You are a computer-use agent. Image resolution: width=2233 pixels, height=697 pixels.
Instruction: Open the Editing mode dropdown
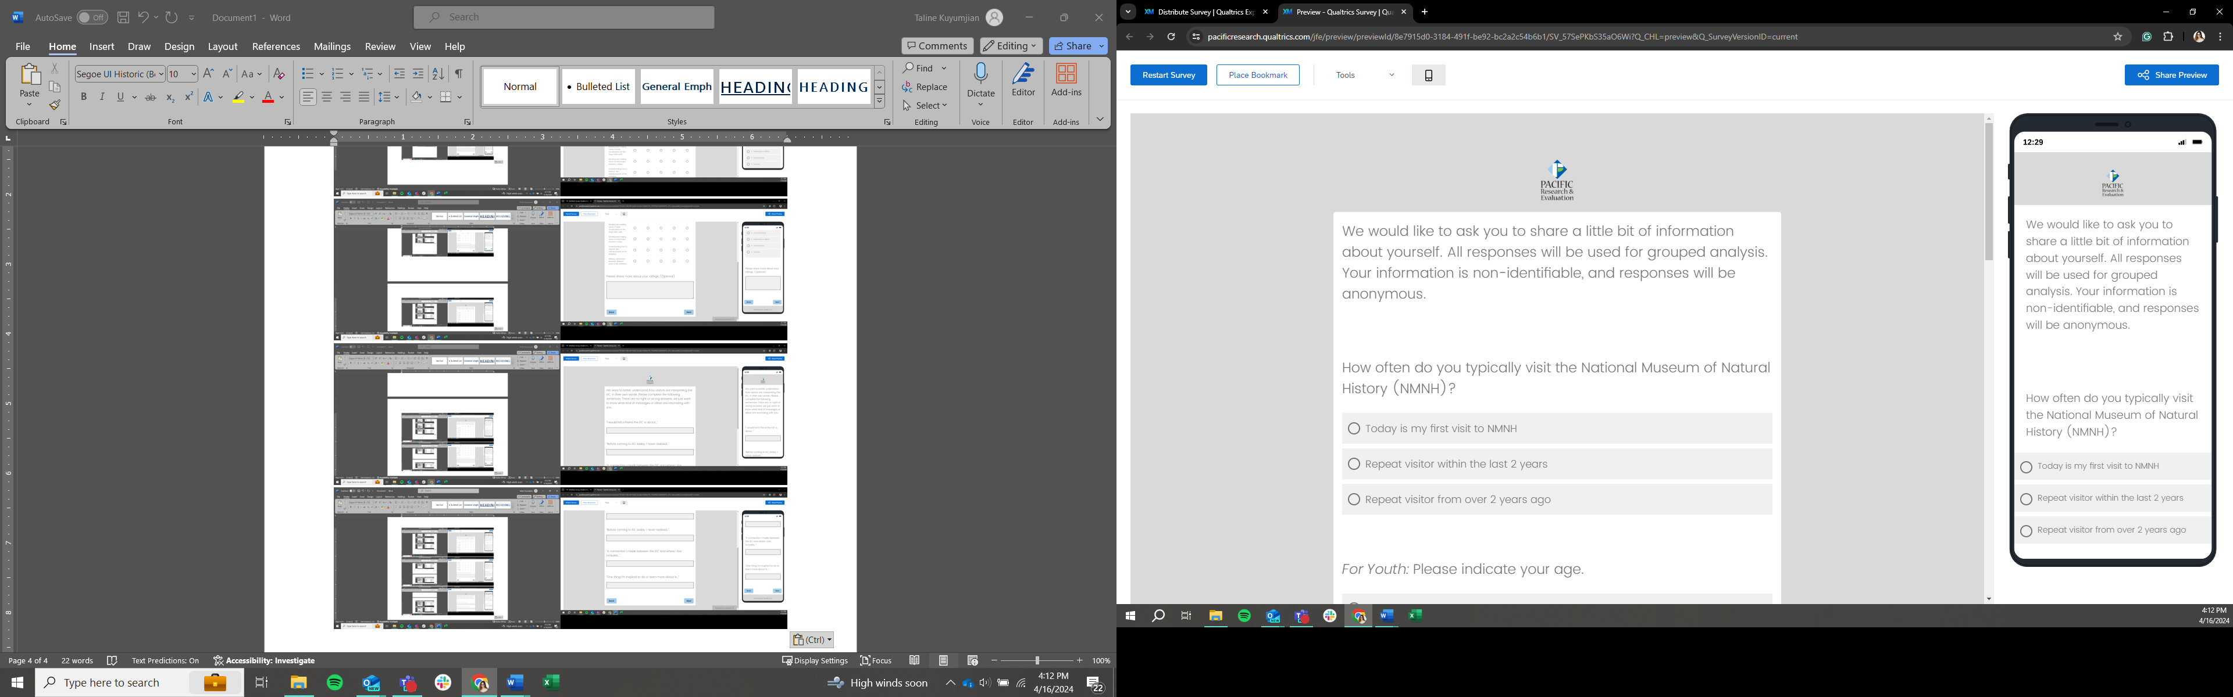pos(1011,46)
